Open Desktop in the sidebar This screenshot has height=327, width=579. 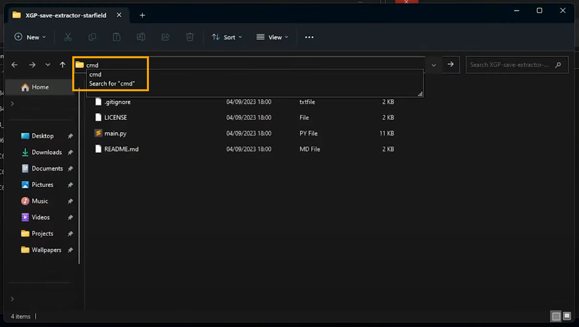point(43,136)
